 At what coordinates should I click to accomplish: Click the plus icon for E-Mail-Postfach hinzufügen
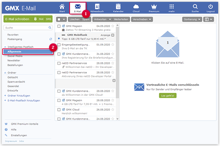coord(5,100)
